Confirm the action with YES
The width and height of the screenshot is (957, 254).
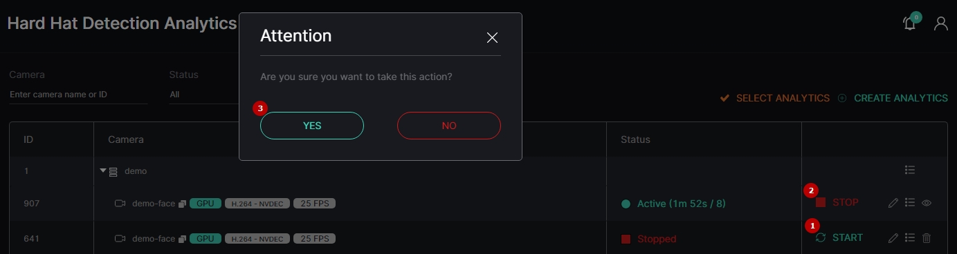312,126
